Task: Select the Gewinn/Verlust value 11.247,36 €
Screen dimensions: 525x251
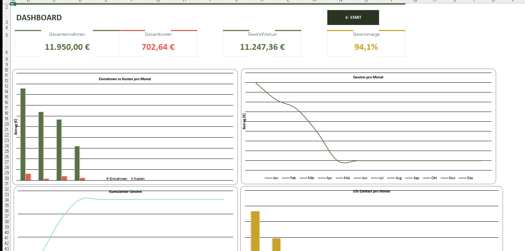Action: 262,47
